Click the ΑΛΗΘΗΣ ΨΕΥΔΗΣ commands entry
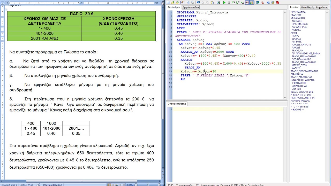Viewport: 331px width, 186px height. [300, 101]
